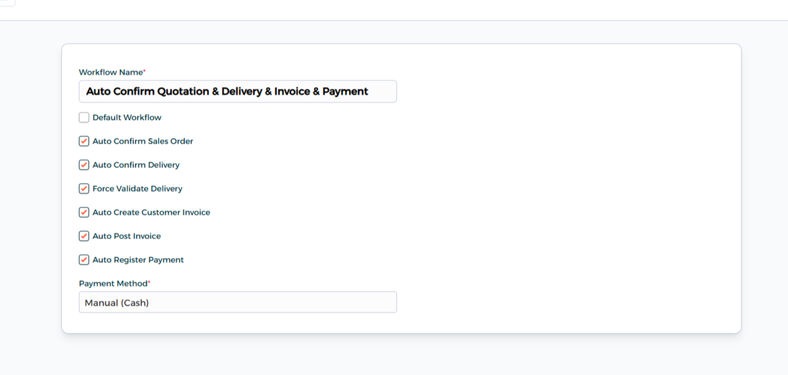Viewport: 788px width, 375px height.
Task: Open the Payment Method dropdown field
Action: coord(237,302)
